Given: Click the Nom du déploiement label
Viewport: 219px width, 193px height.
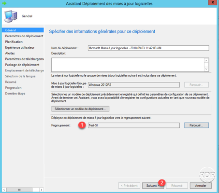Looking at the screenshot, I should point(65,48).
